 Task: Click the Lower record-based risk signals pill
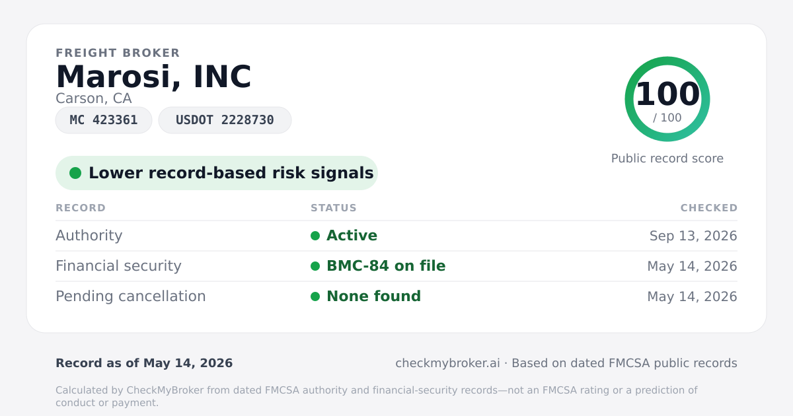click(x=217, y=173)
